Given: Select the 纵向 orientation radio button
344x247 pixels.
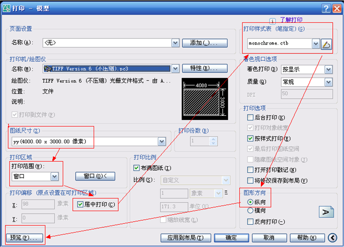Looking at the screenshot, I should click(250, 202).
